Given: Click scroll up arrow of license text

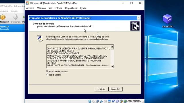Looking at the screenshot, I should (x=112, y=46).
